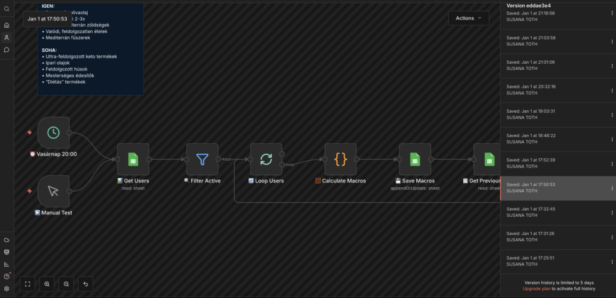Open the Calculate Macros code node
The height and width of the screenshot is (298, 616).
pos(340,160)
